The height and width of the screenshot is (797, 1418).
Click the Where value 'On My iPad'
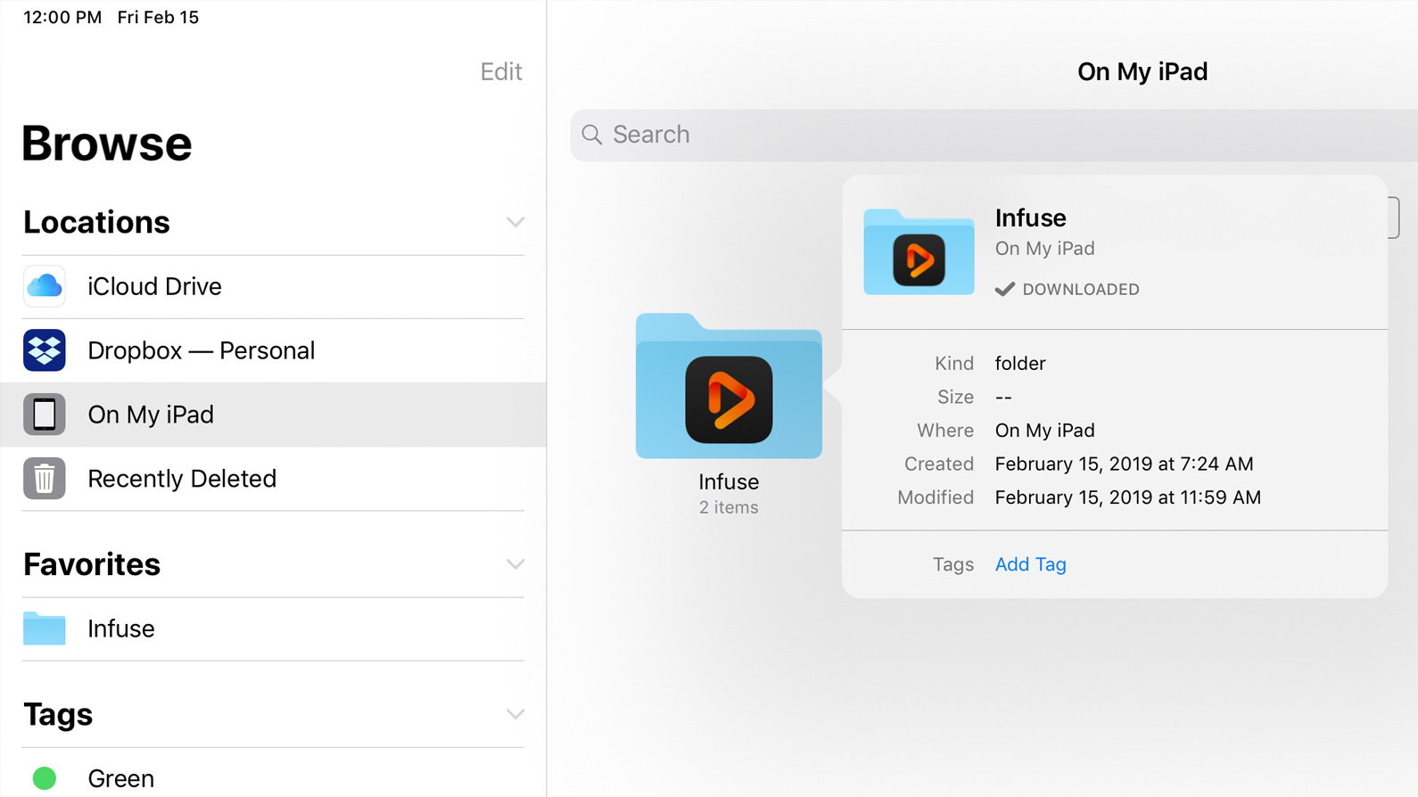pos(1044,431)
